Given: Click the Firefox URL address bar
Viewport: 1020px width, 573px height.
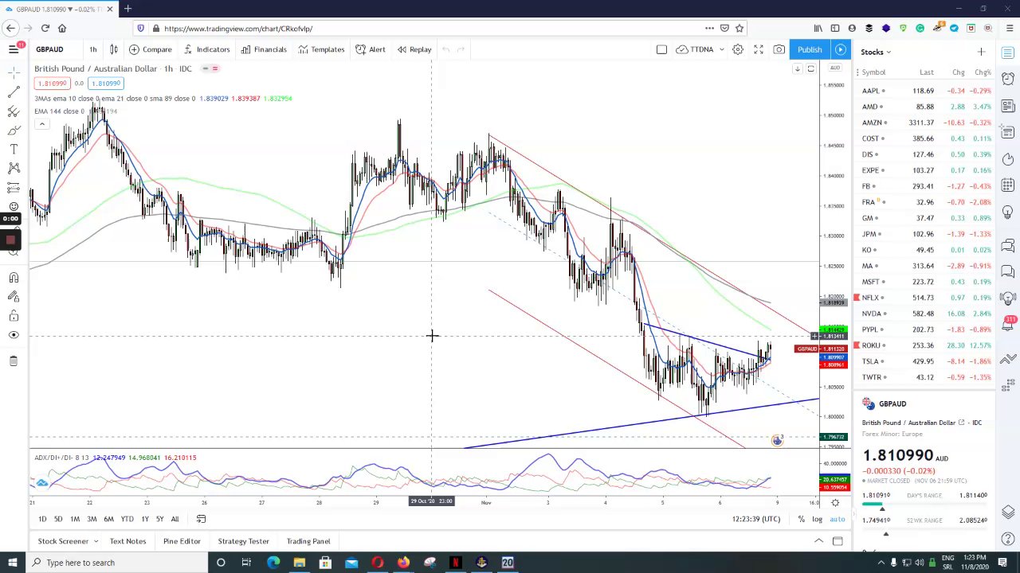Looking at the screenshot, I should 430,28.
